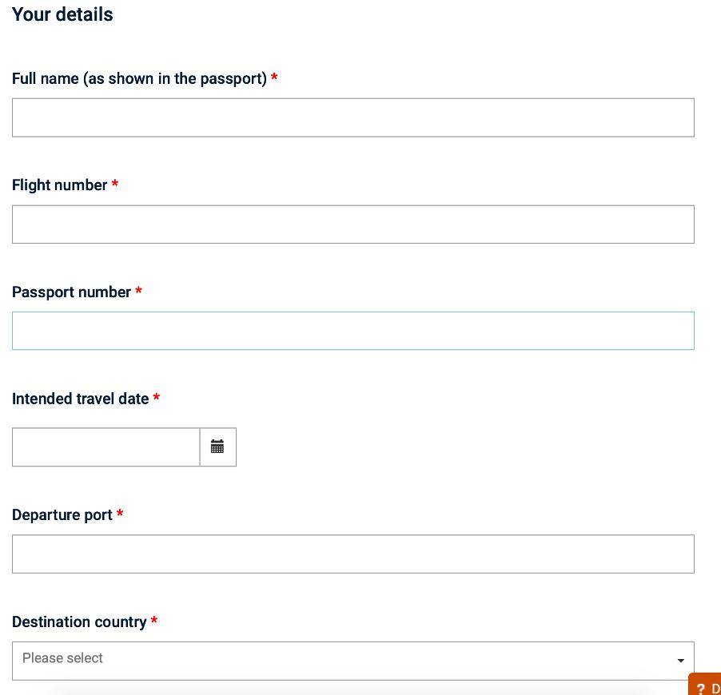Open the calendar date picker icon

pos(217,447)
